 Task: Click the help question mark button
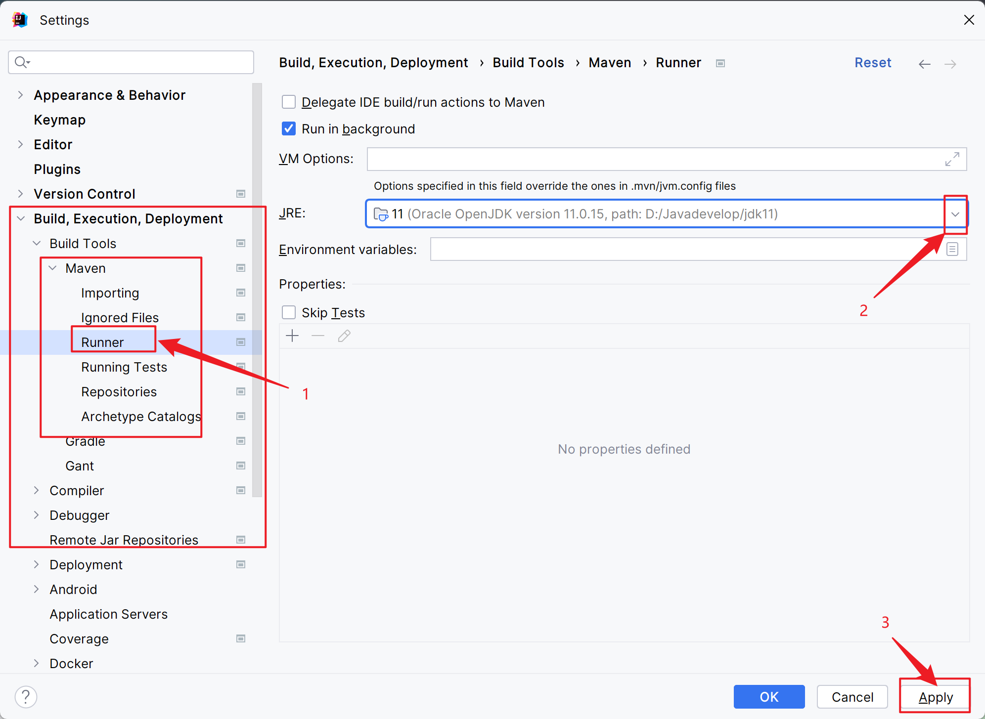[x=26, y=697]
